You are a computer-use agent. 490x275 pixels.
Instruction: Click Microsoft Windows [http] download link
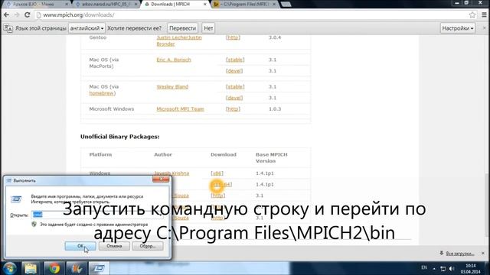pyautogui.click(x=233, y=108)
